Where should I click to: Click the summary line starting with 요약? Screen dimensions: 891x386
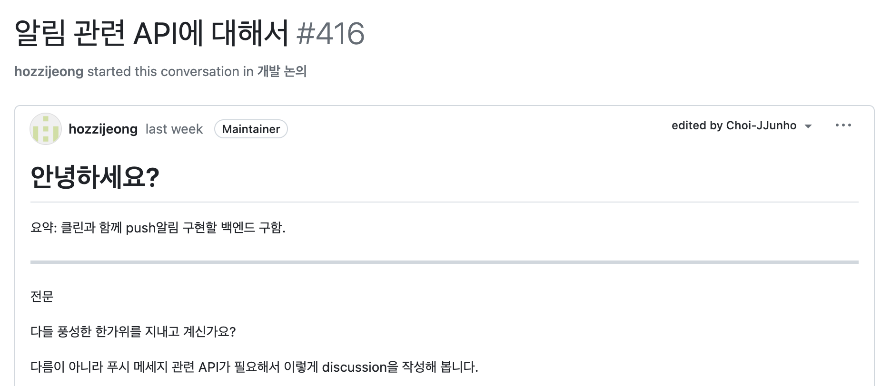coord(158,228)
